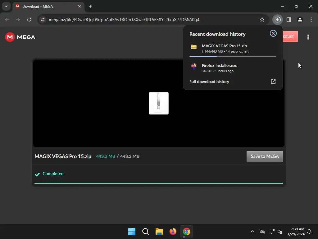This screenshot has width=318, height=239.
Task: Click the Firefox Installer file icon
Action: (194, 66)
